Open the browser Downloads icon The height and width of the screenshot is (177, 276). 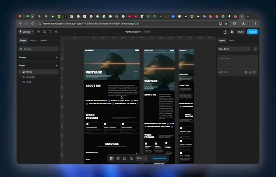[x=243, y=24]
